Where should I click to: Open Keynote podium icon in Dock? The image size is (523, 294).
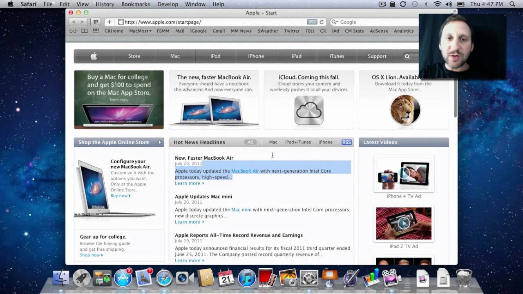(329, 278)
